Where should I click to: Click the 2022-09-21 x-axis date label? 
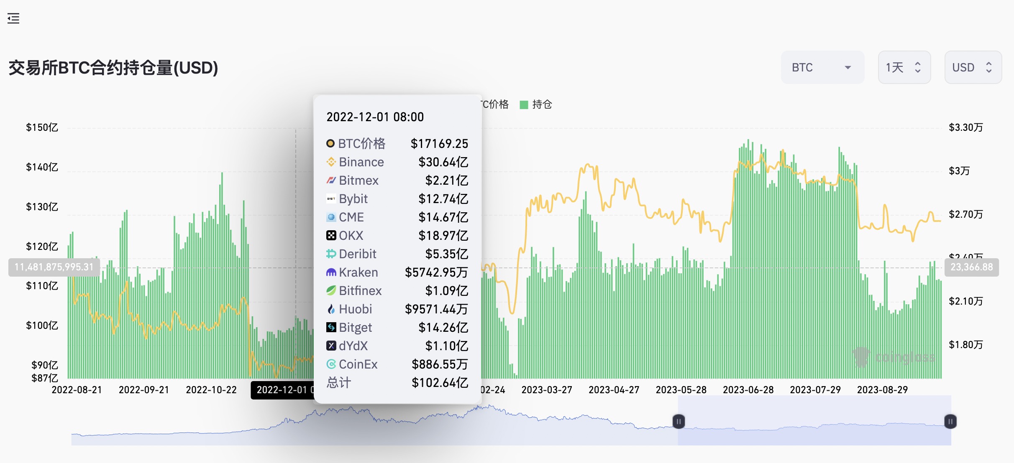pos(144,390)
